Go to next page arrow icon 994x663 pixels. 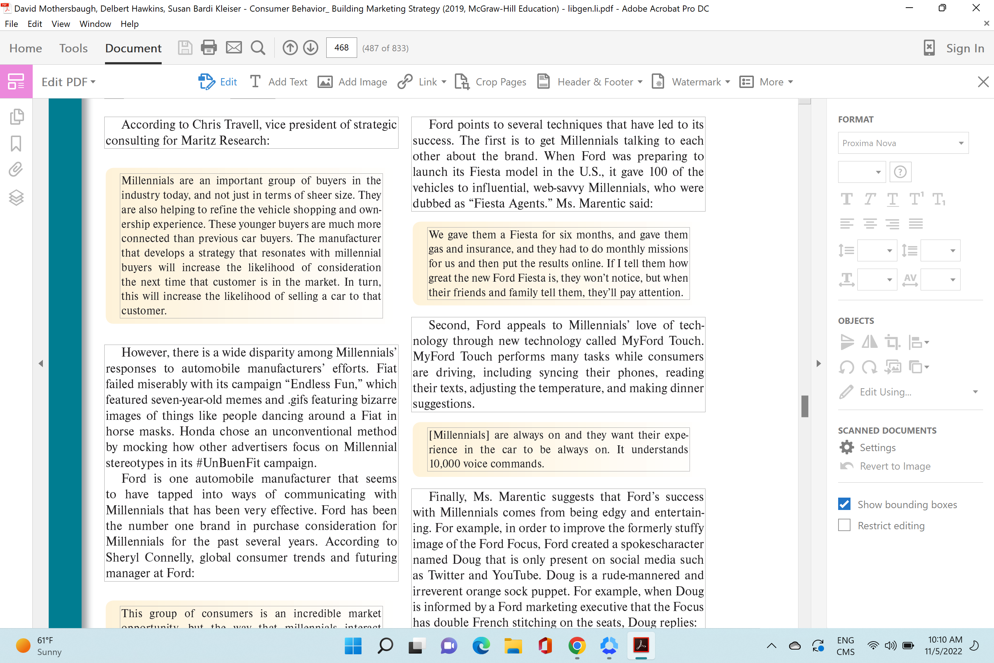(x=311, y=48)
